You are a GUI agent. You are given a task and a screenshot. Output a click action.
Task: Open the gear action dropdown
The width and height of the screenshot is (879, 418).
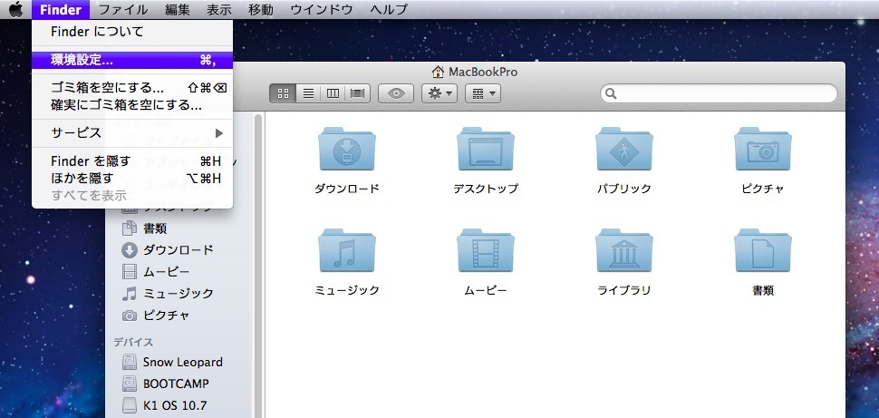pos(439,93)
